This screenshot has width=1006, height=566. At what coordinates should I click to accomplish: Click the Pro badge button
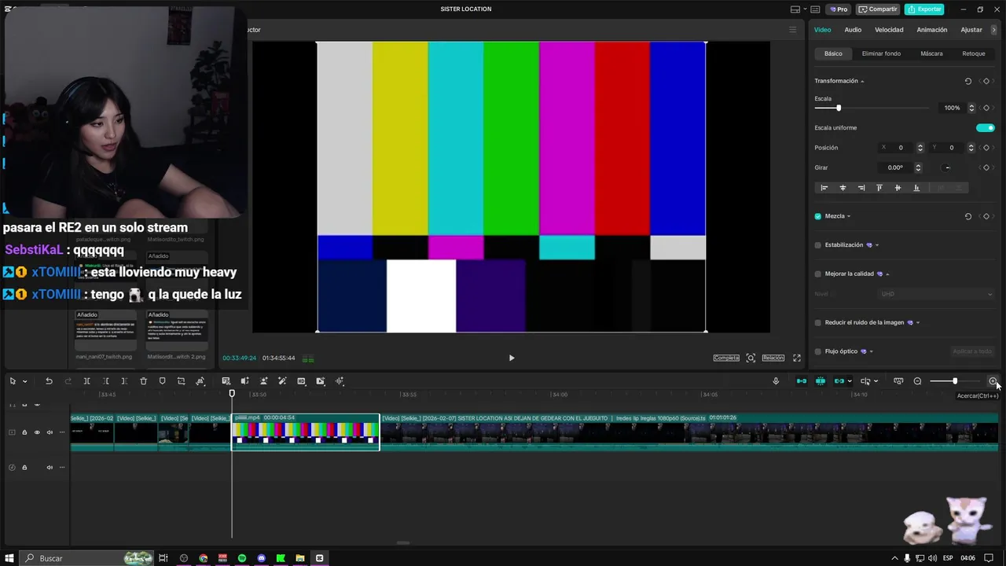[x=838, y=9]
